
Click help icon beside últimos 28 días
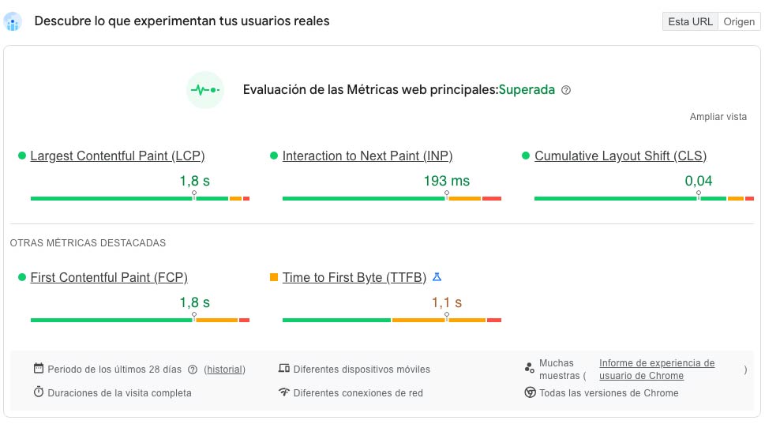click(x=193, y=369)
